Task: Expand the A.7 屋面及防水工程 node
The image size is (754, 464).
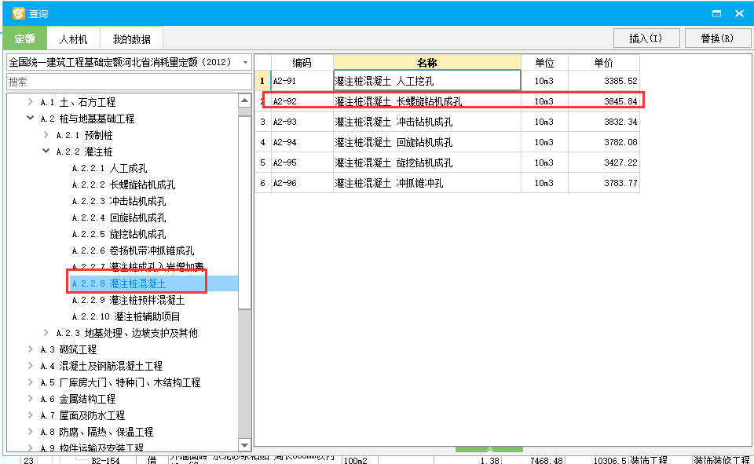Action: click(x=31, y=415)
